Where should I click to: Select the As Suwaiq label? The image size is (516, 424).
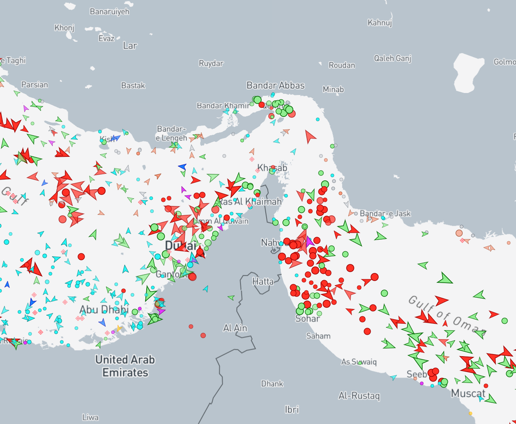coord(359,362)
